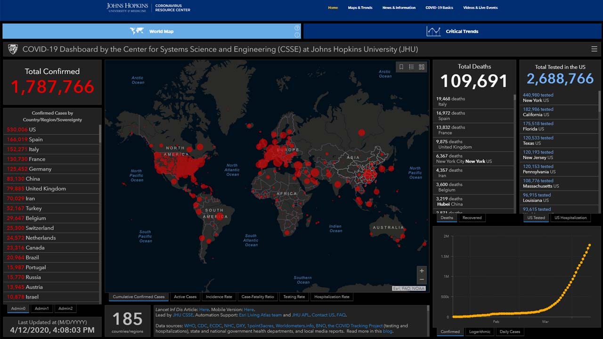The width and height of the screenshot is (603, 339).
Task: Select the Confirmed chart tab
Action: (450, 331)
